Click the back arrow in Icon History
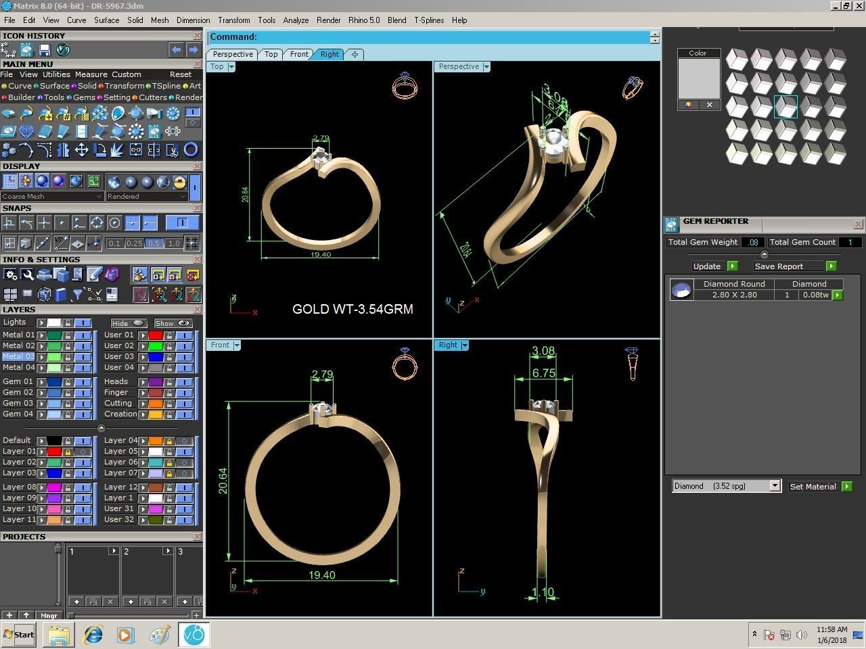This screenshot has width=866, height=649. pos(176,50)
